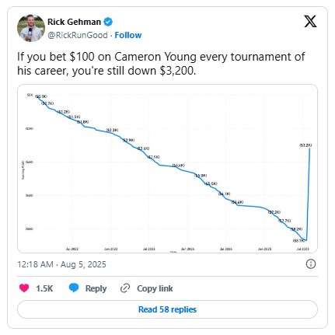Click the blue speech bubble reply icon

(x=74, y=288)
